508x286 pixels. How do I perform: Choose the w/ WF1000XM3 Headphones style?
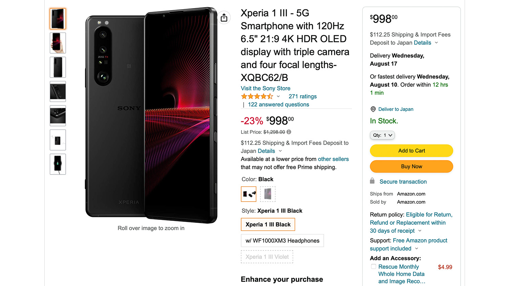[x=282, y=241]
